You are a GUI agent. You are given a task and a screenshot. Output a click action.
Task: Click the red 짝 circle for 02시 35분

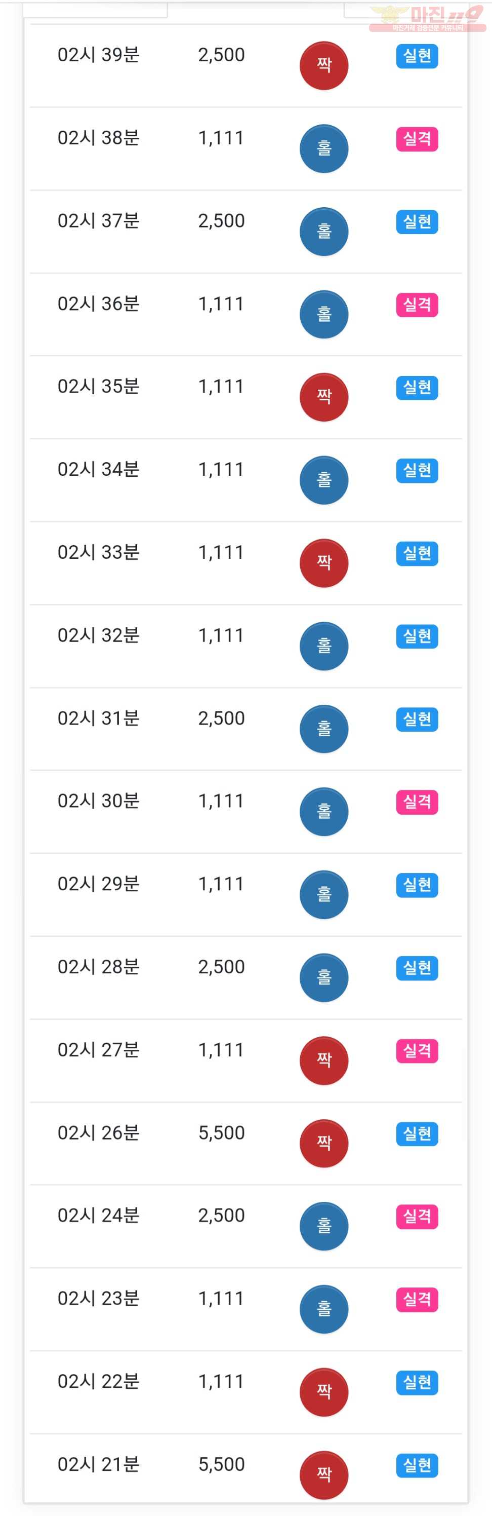pyautogui.click(x=324, y=397)
